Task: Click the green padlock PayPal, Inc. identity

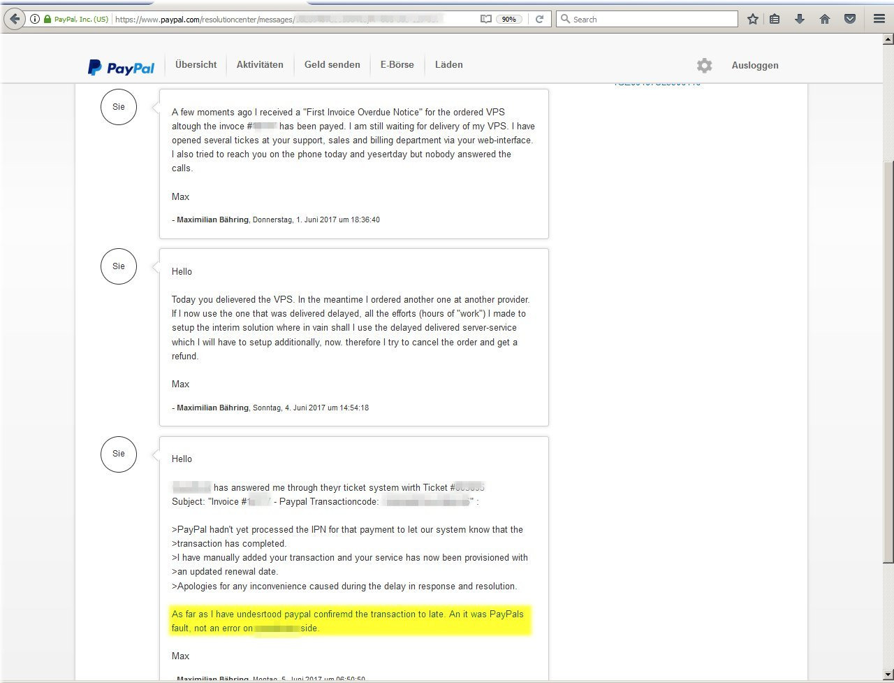Action: [75, 20]
